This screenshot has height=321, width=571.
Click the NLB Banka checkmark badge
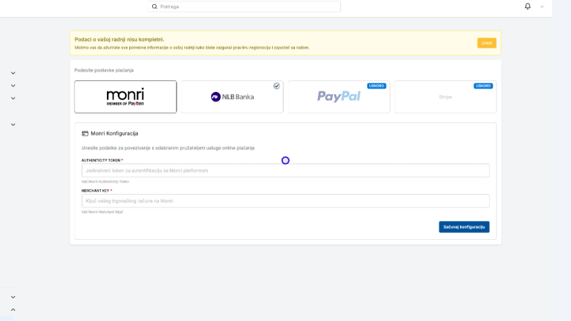pos(277,86)
